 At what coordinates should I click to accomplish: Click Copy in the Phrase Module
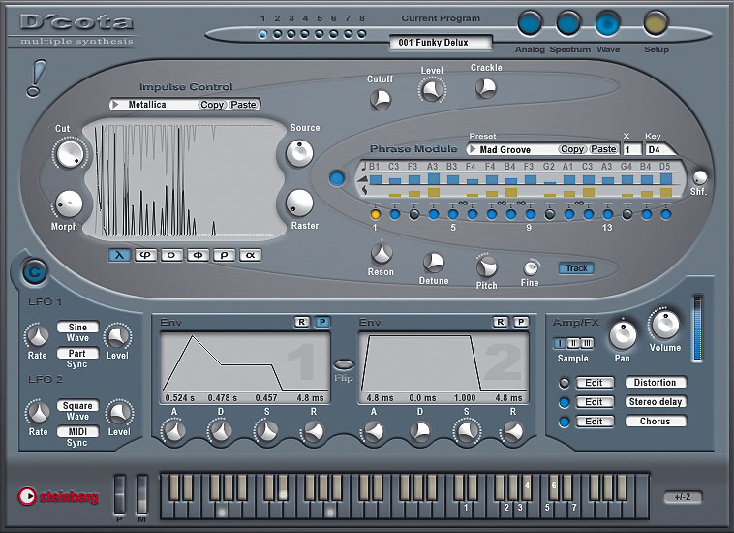572,149
